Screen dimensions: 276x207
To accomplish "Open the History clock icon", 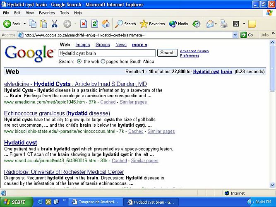I will coord(196,24).
